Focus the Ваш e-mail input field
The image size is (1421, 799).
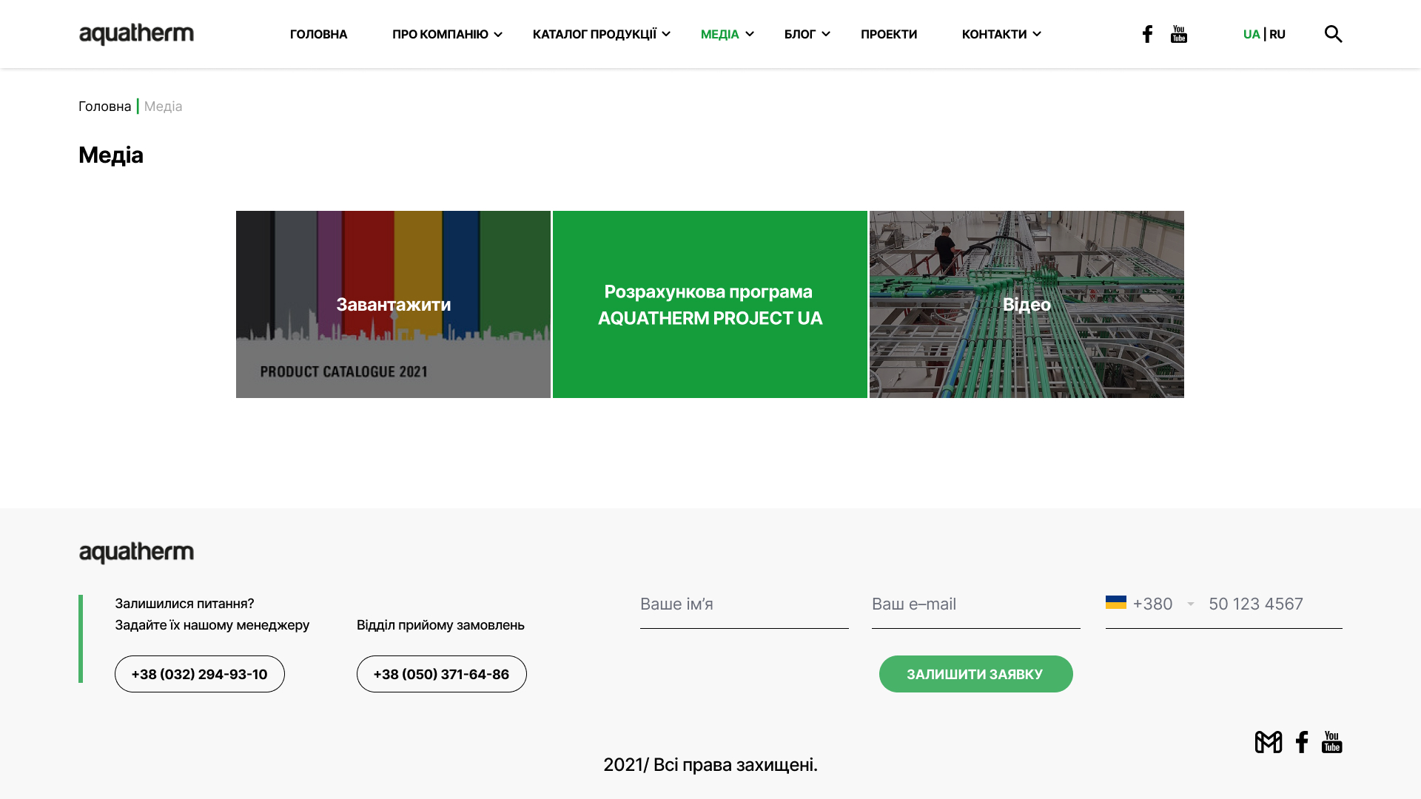976,604
